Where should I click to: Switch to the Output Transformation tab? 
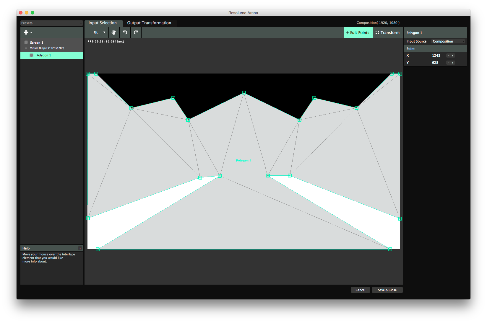149,23
